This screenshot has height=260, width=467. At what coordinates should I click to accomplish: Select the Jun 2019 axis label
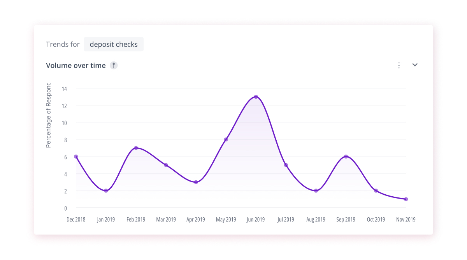[256, 219]
